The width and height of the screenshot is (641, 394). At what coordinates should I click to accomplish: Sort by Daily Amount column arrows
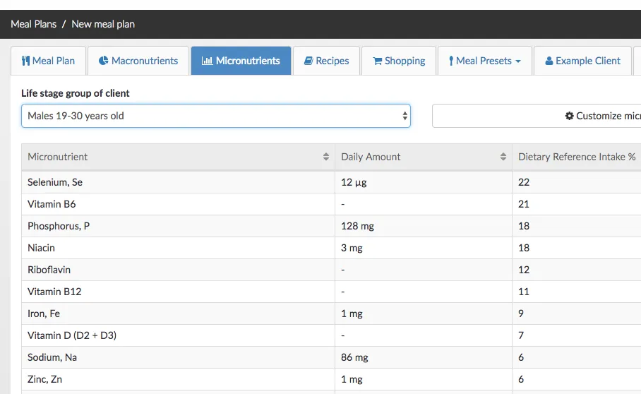(503, 157)
